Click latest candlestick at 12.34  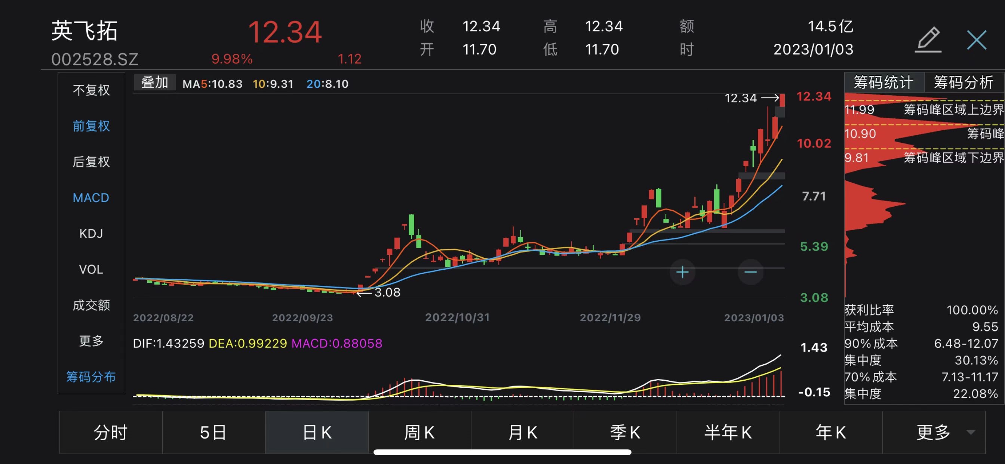[782, 100]
